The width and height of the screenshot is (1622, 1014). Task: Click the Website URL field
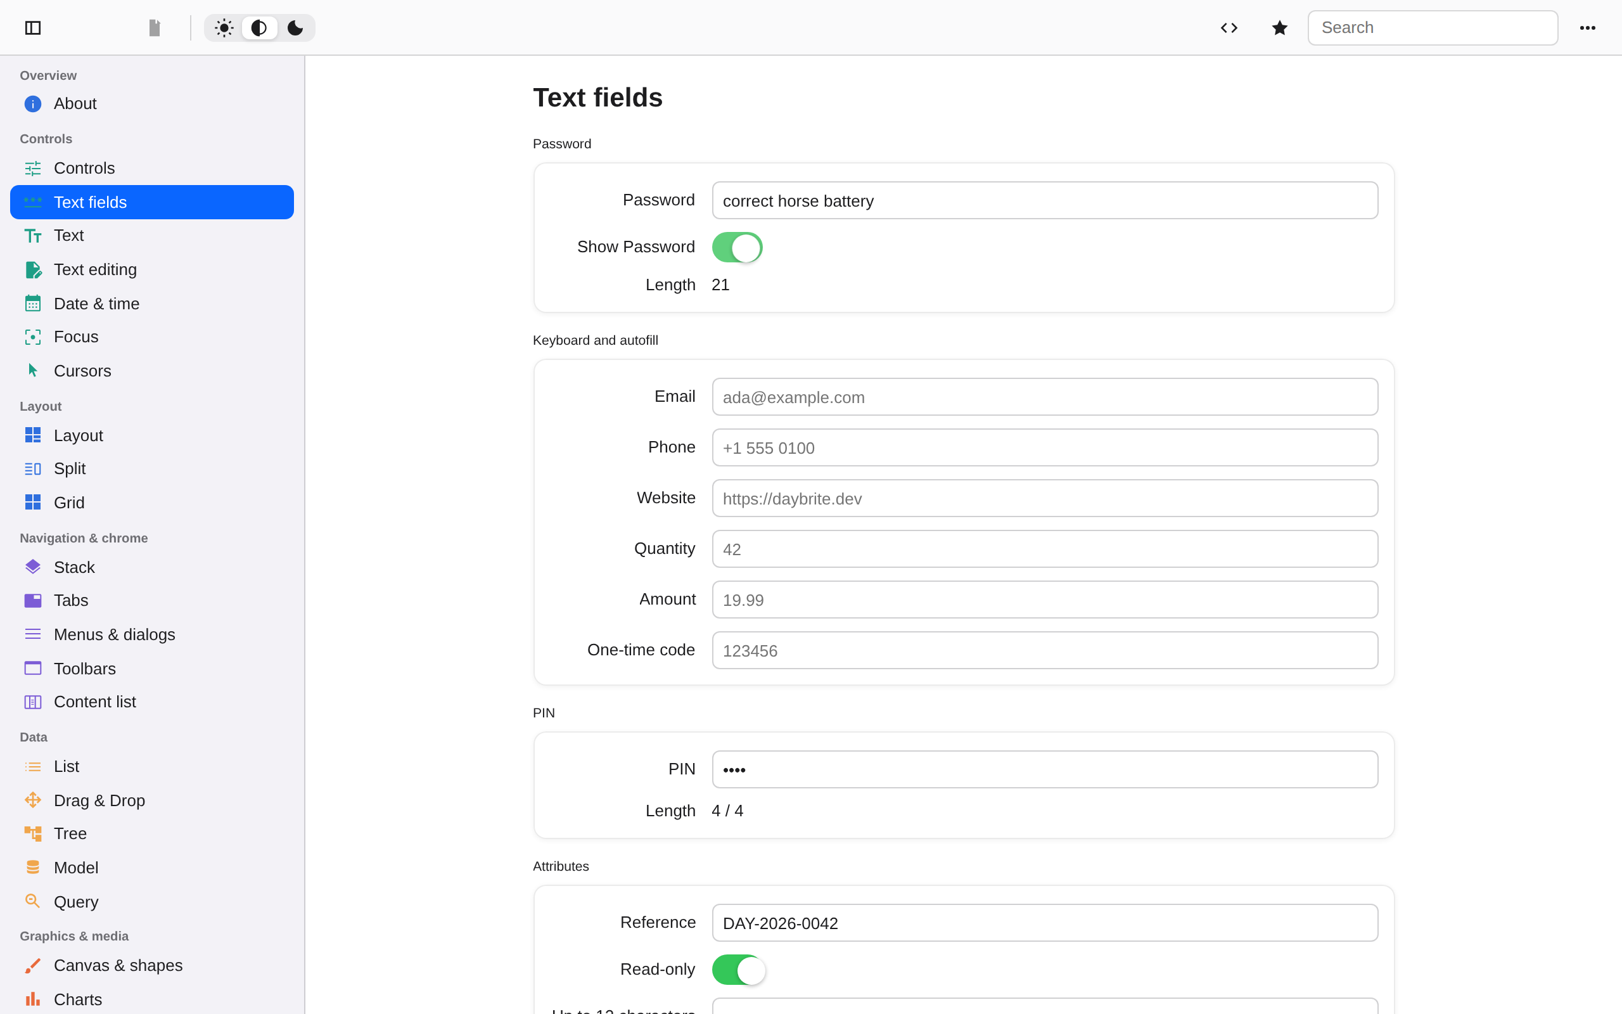click(x=1045, y=498)
